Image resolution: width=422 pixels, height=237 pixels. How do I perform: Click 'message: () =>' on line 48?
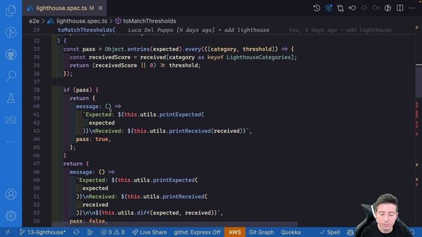(92, 172)
